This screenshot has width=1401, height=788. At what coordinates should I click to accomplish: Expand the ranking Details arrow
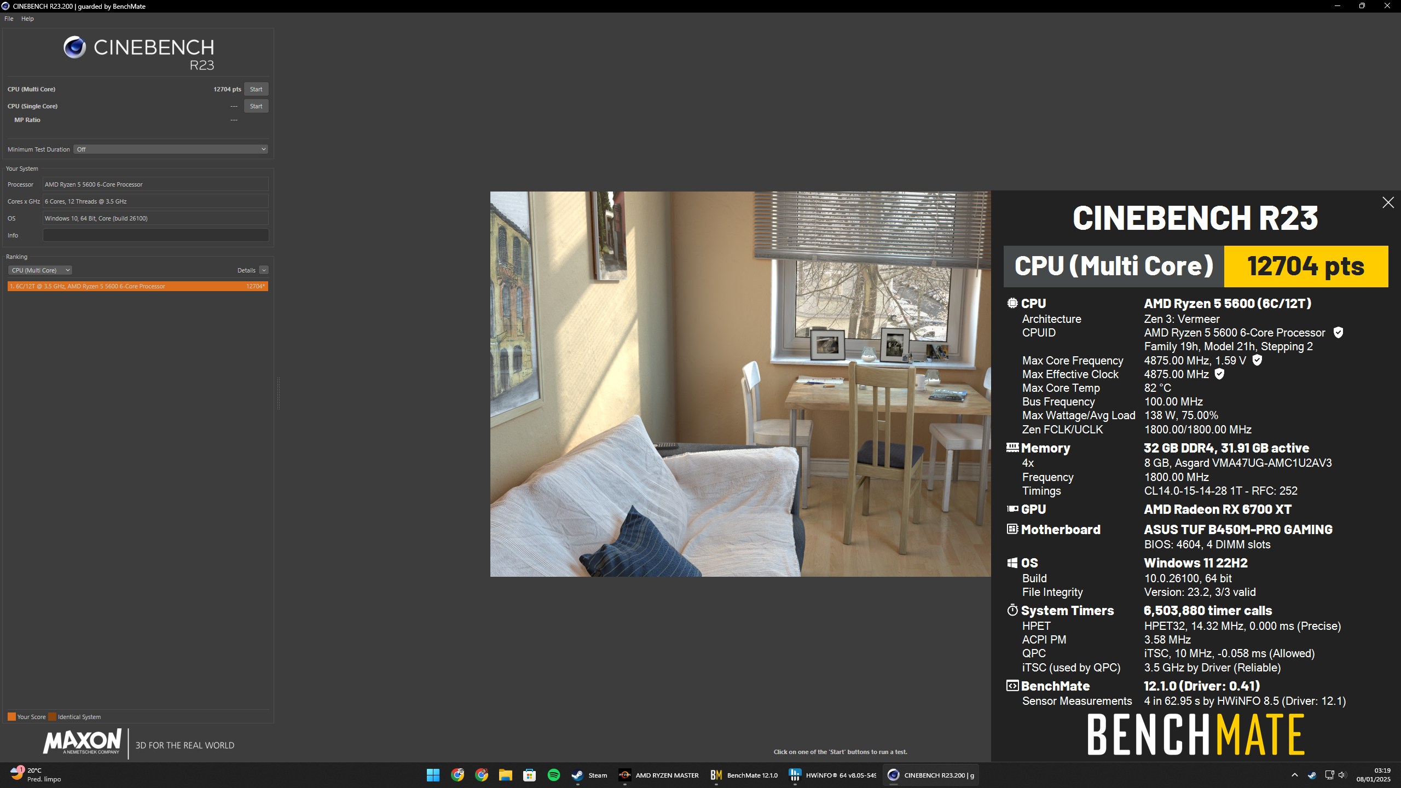pos(264,270)
